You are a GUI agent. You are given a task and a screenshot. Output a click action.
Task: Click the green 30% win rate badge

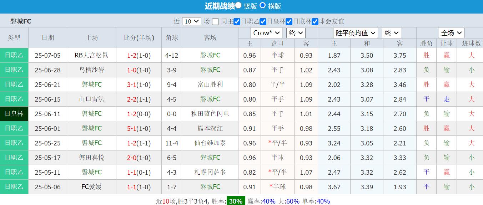click(236, 201)
